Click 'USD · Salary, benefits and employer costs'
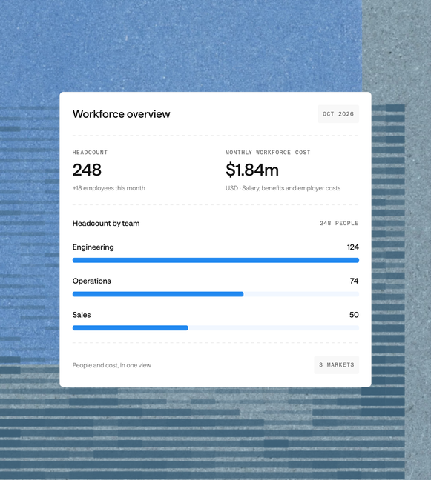Viewport: 431px width, 480px height. 283,188
